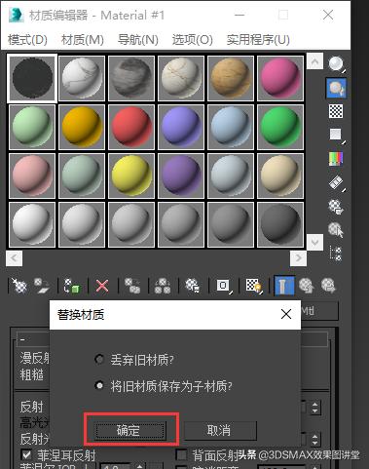Open the 模式(D) menu
Image resolution: width=369 pixels, height=469 pixels.
coord(27,40)
